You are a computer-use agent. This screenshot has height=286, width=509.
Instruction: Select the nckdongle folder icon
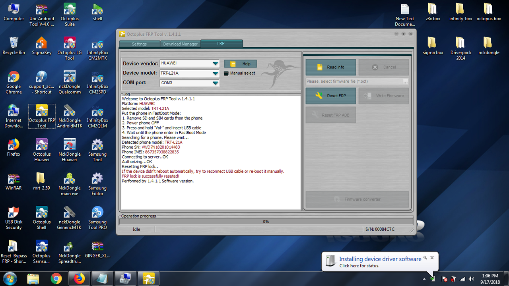[x=489, y=46]
